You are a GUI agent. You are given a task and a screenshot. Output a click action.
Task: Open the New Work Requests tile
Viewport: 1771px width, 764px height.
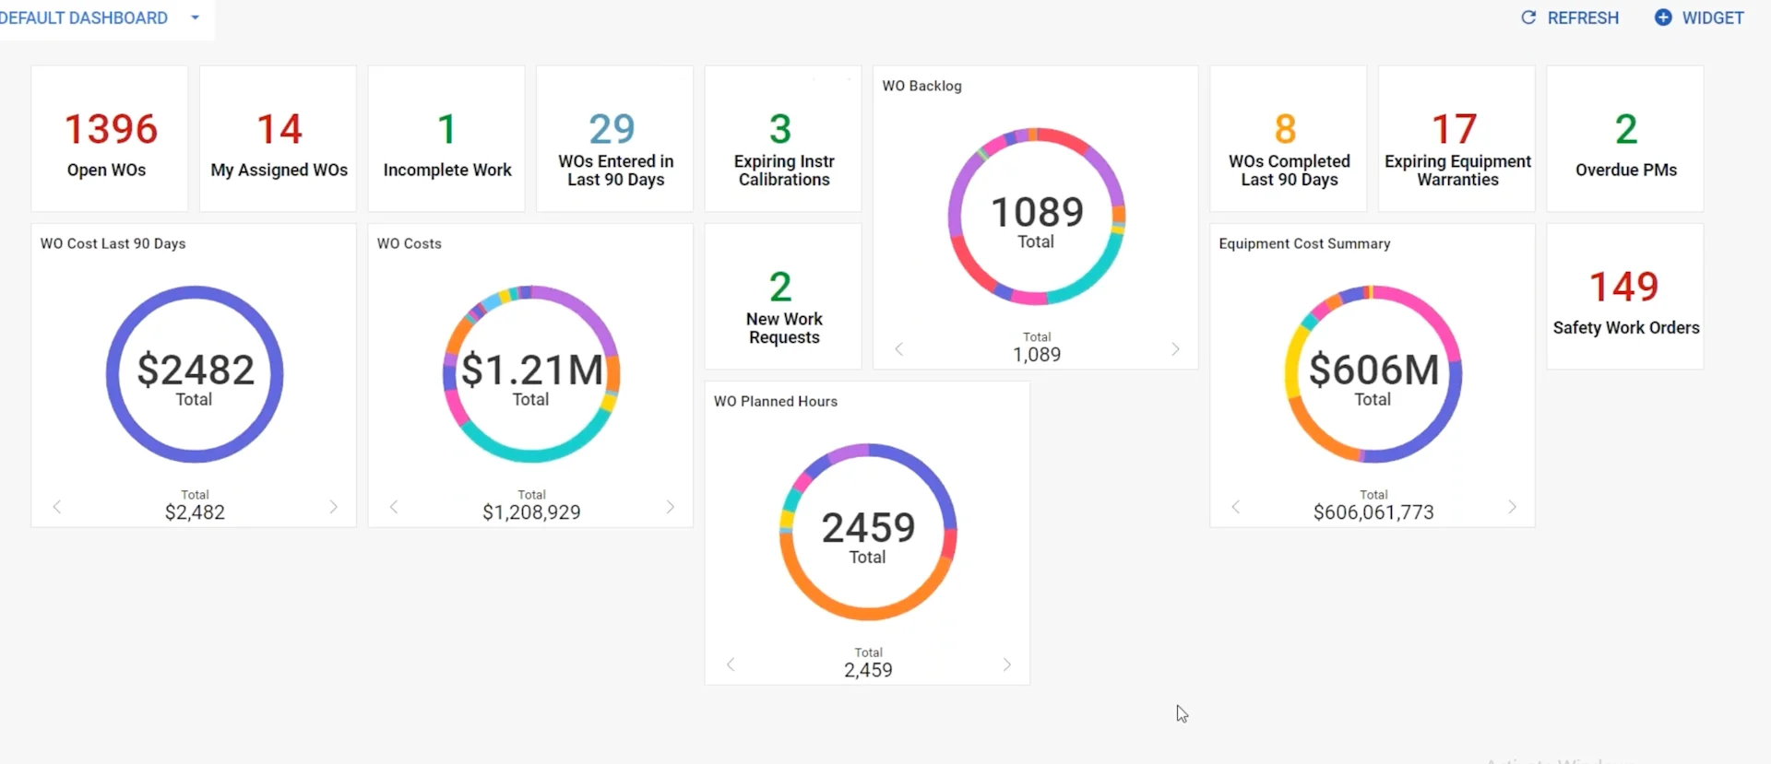783,296
